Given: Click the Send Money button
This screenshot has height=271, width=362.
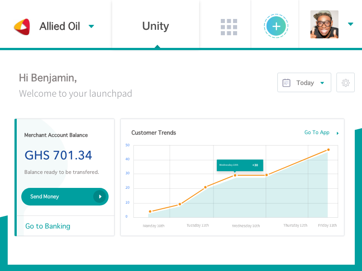Looking at the screenshot, I should tap(65, 196).
